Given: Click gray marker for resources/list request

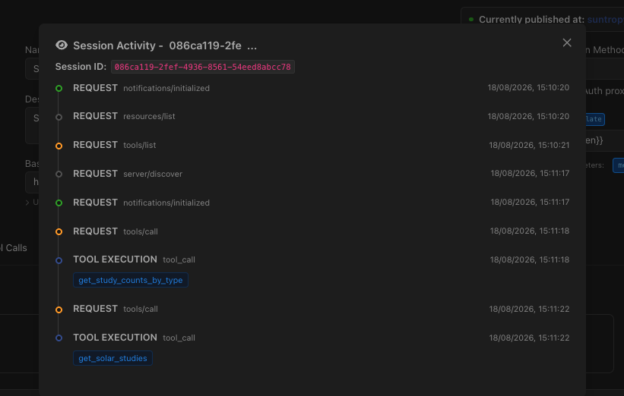Looking at the screenshot, I should (x=59, y=117).
